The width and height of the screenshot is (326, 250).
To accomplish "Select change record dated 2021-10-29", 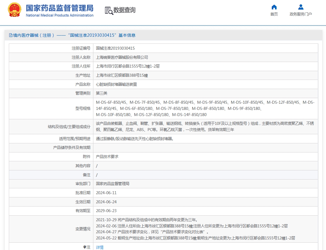I will coord(147,220).
